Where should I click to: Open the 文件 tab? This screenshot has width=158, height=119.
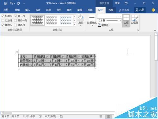6,10
